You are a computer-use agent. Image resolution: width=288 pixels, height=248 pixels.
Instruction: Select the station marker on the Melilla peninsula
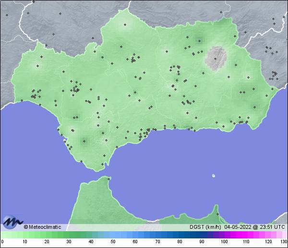(217, 214)
